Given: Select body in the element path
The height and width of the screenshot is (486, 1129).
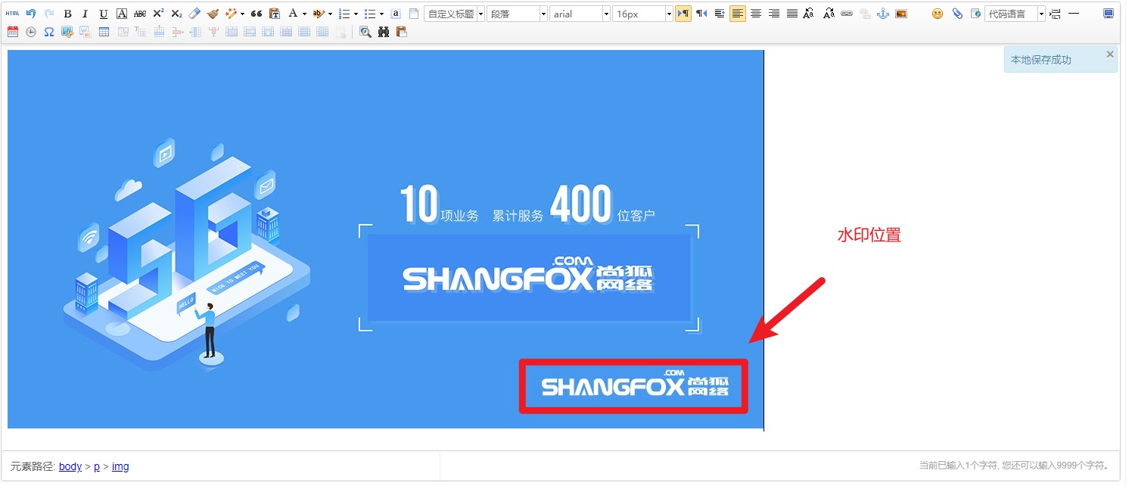Looking at the screenshot, I should coord(70,466).
